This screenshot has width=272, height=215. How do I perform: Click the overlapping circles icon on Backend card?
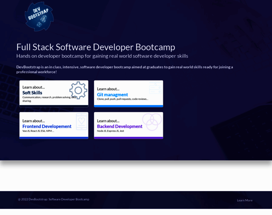(x=152, y=122)
